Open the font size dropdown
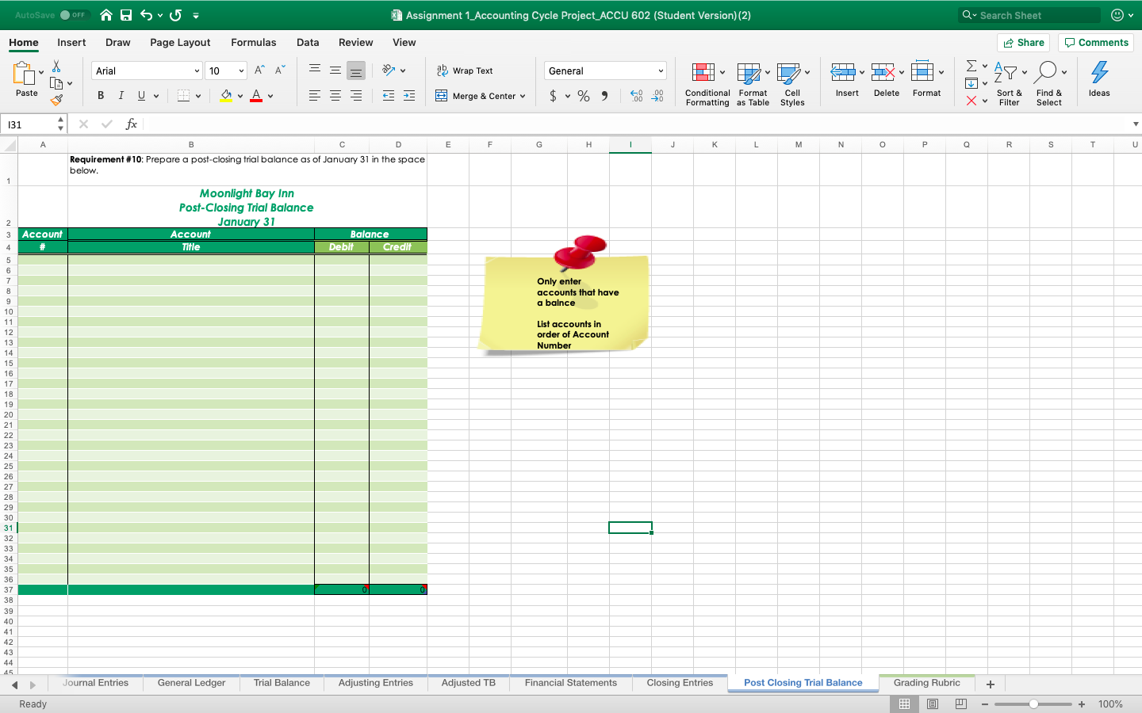The width and height of the screenshot is (1142, 713). coord(241,71)
